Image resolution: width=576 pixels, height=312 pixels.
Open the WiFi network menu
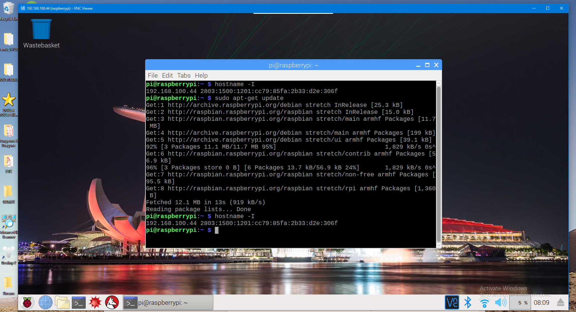484,302
